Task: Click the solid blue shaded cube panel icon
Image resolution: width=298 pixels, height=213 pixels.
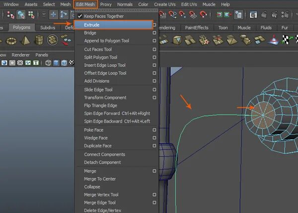Action: 56,63
